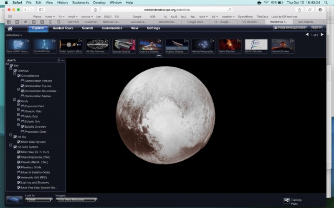This screenshot has width=334, height=208.
Task: Enable the Equatorial Grid checkbox
Action: click(23, 106)
